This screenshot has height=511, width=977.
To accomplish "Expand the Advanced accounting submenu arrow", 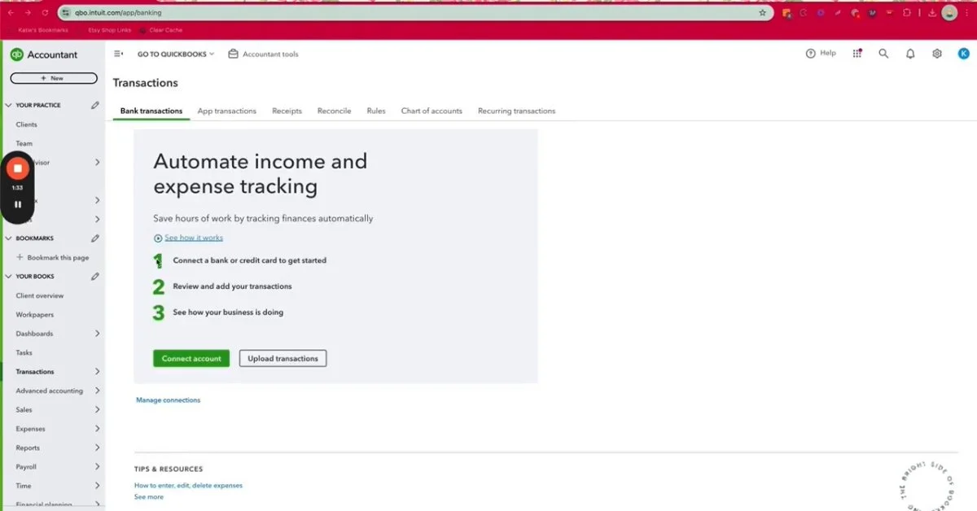I will click(97, 391).
